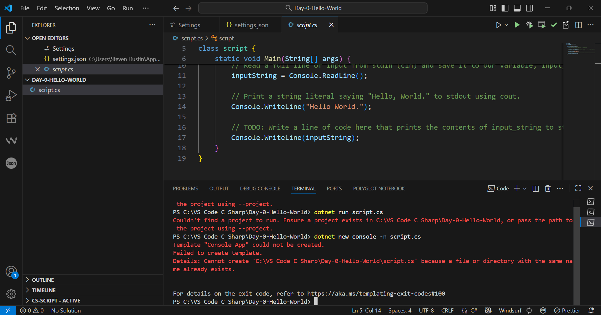Maximize the terminal panel size

pyautogui.click(x=578, y=188)
